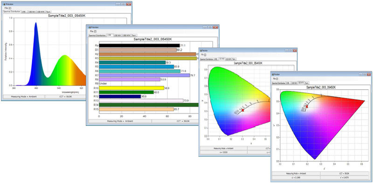Viewport: 373px width, 183px height.
Task: Click the dark blue R12 bar
Action: pyautogui.click(x=120, y=97)
